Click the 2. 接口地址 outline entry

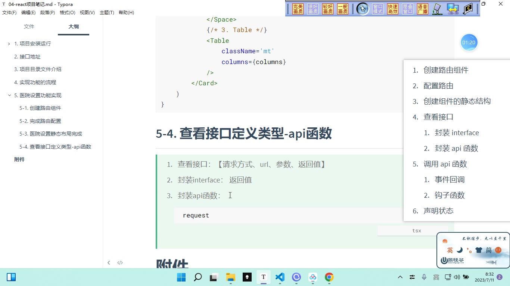[x=27, y=57]
